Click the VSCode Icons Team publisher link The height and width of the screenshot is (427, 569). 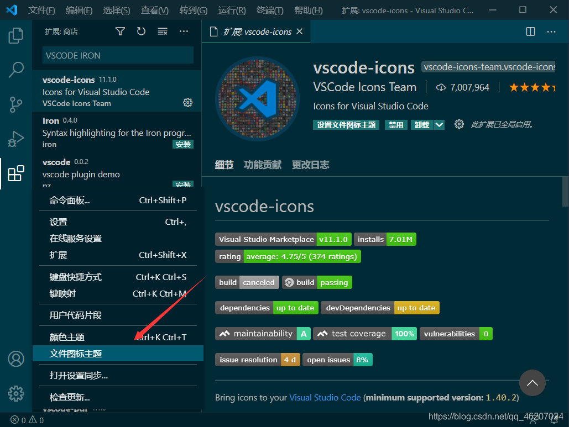[x=365, y=87]
